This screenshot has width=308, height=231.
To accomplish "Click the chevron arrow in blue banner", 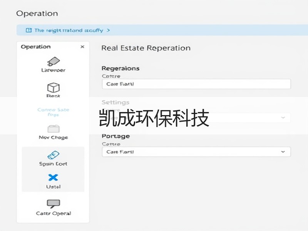I will click(108, 30).
